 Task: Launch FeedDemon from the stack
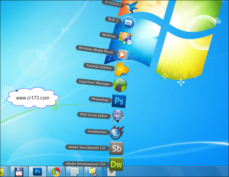pyautogui.click(x=116, y=133)
